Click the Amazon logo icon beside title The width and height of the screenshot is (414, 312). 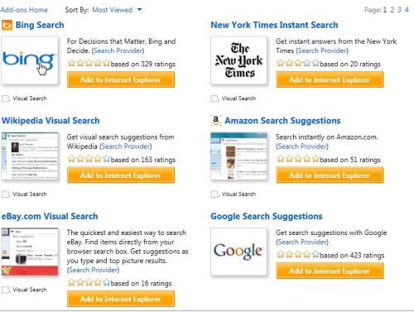pos(216,120)
